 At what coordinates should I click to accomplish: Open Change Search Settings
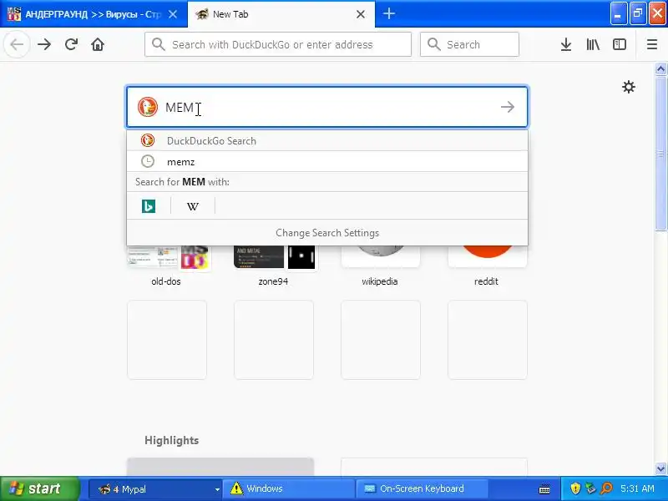point(327,233)
